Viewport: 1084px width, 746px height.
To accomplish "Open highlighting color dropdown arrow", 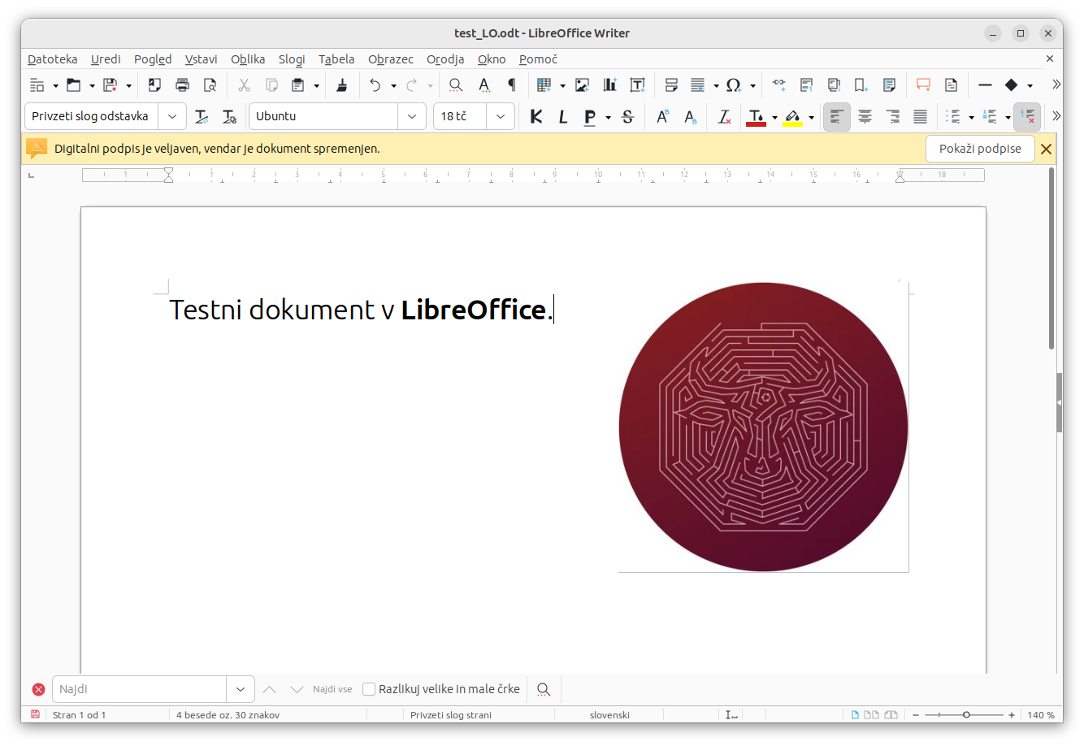I will click(811, 118).
